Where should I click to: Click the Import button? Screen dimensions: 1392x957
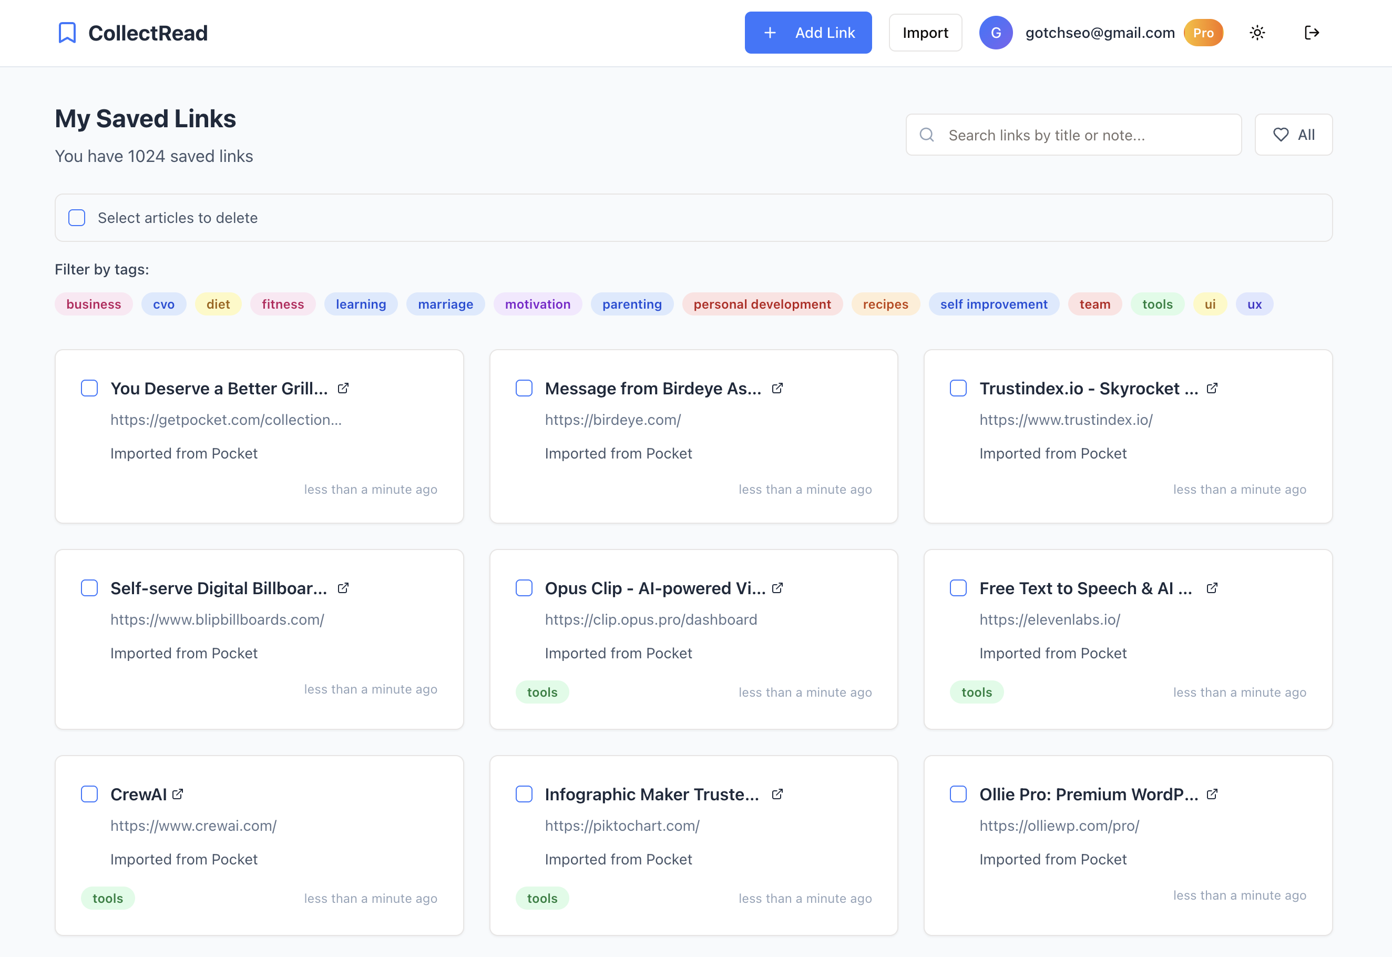point(926,33)
